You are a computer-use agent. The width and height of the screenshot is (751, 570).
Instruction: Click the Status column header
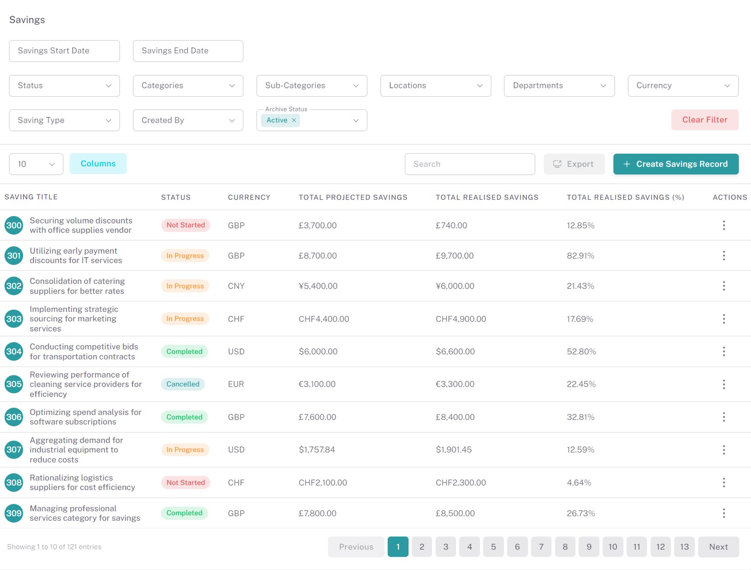[x=176, y=197]
